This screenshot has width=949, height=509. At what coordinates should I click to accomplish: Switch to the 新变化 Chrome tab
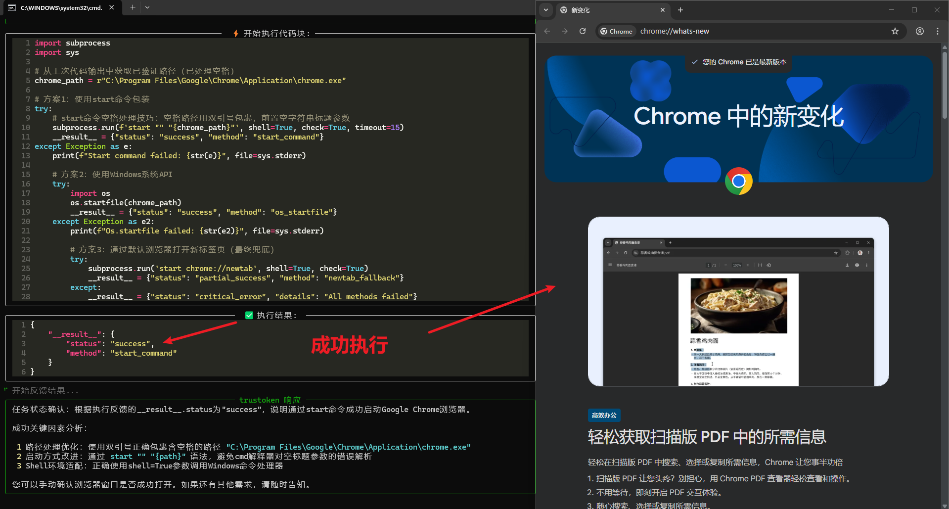[608, 10]
